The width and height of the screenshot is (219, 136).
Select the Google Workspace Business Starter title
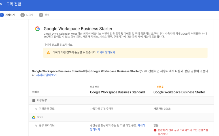(x=78, y=29)
